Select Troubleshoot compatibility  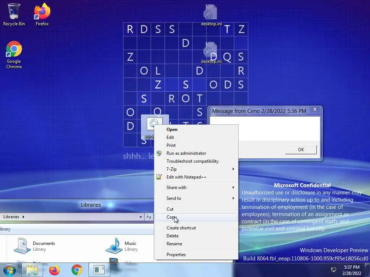point(196,161)
